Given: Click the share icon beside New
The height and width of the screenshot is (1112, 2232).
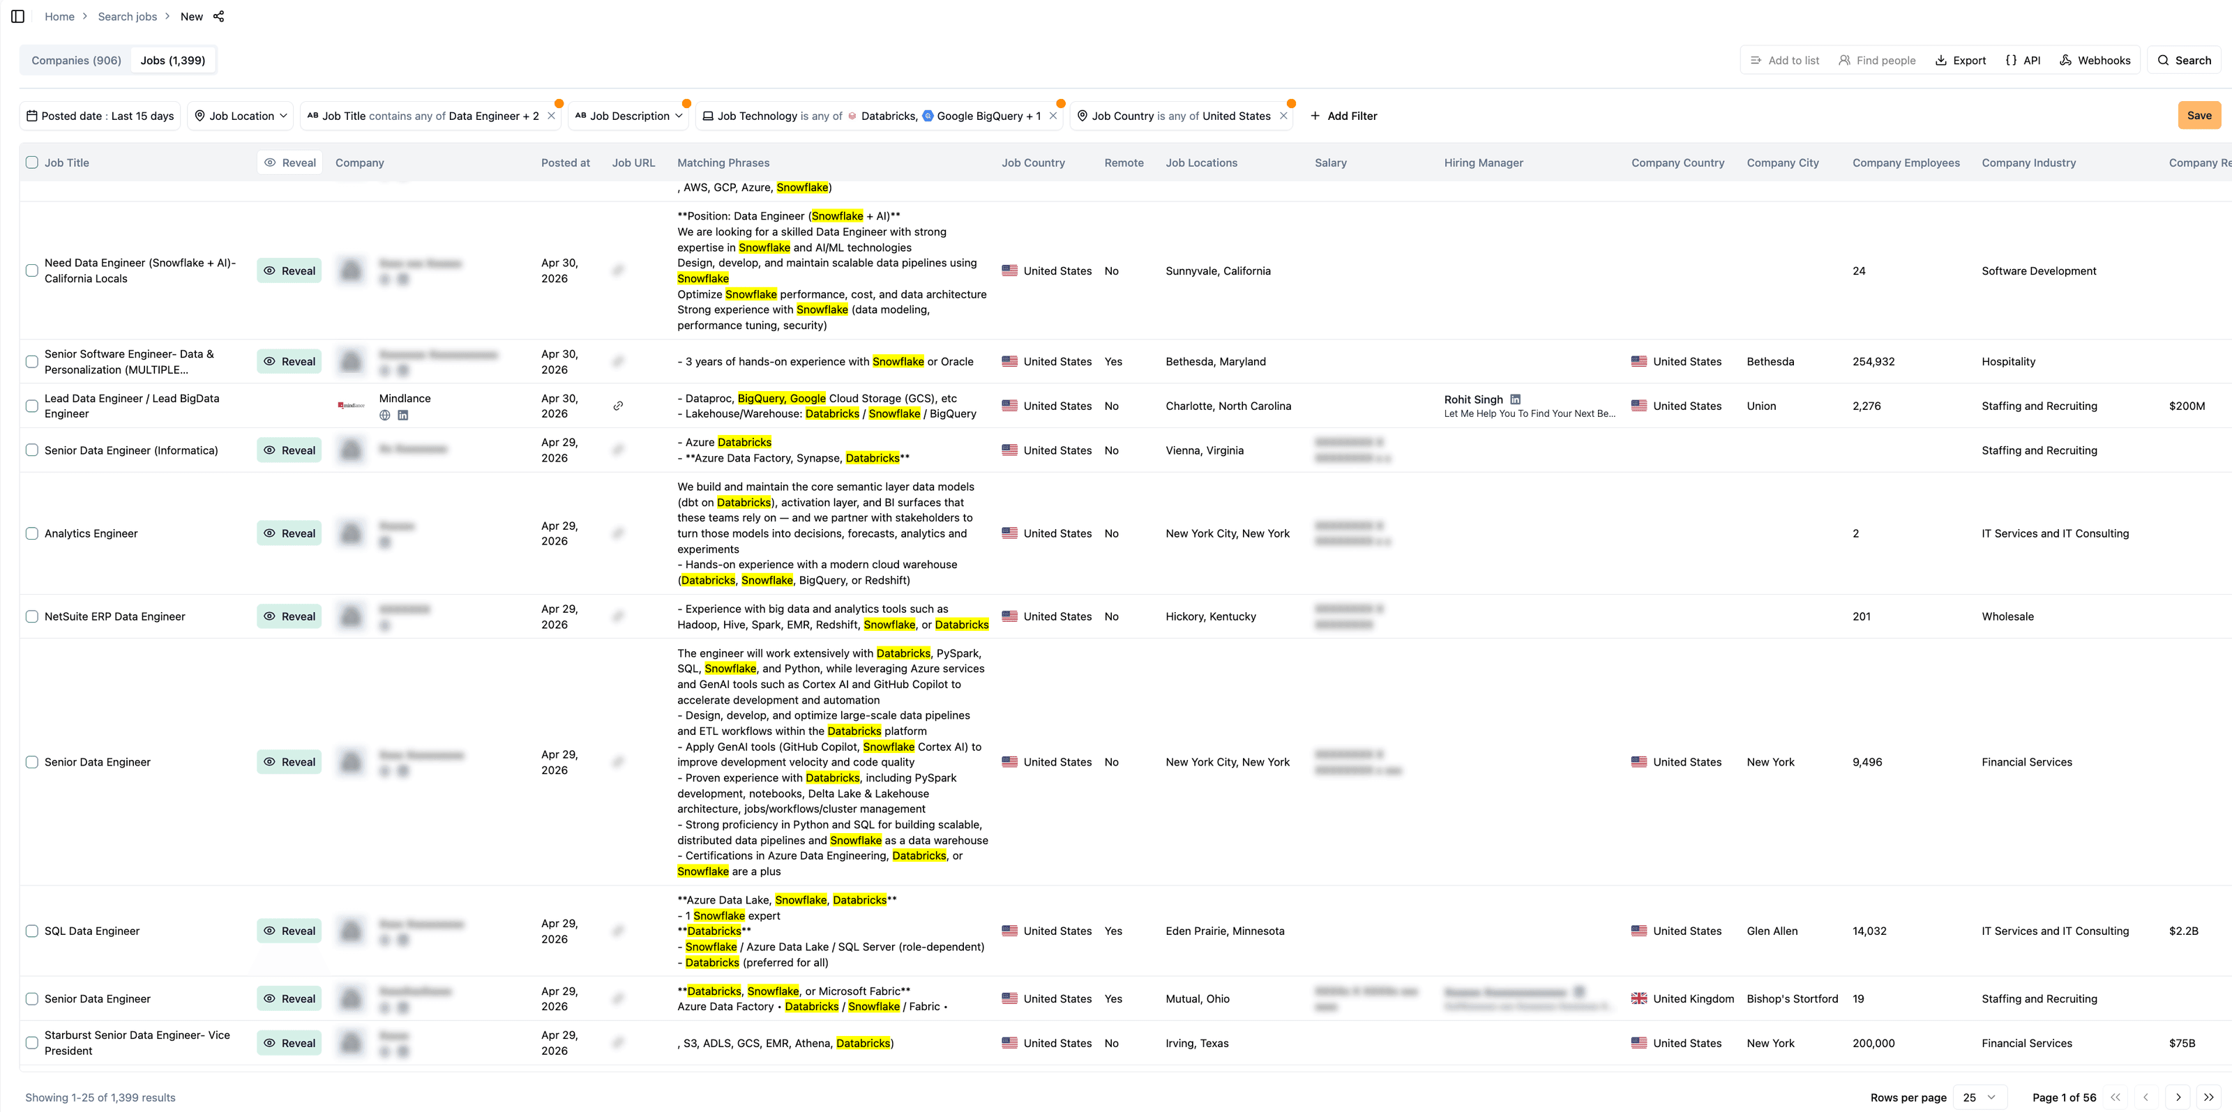Looking at the screenshot, I should (x=218, y=17).
